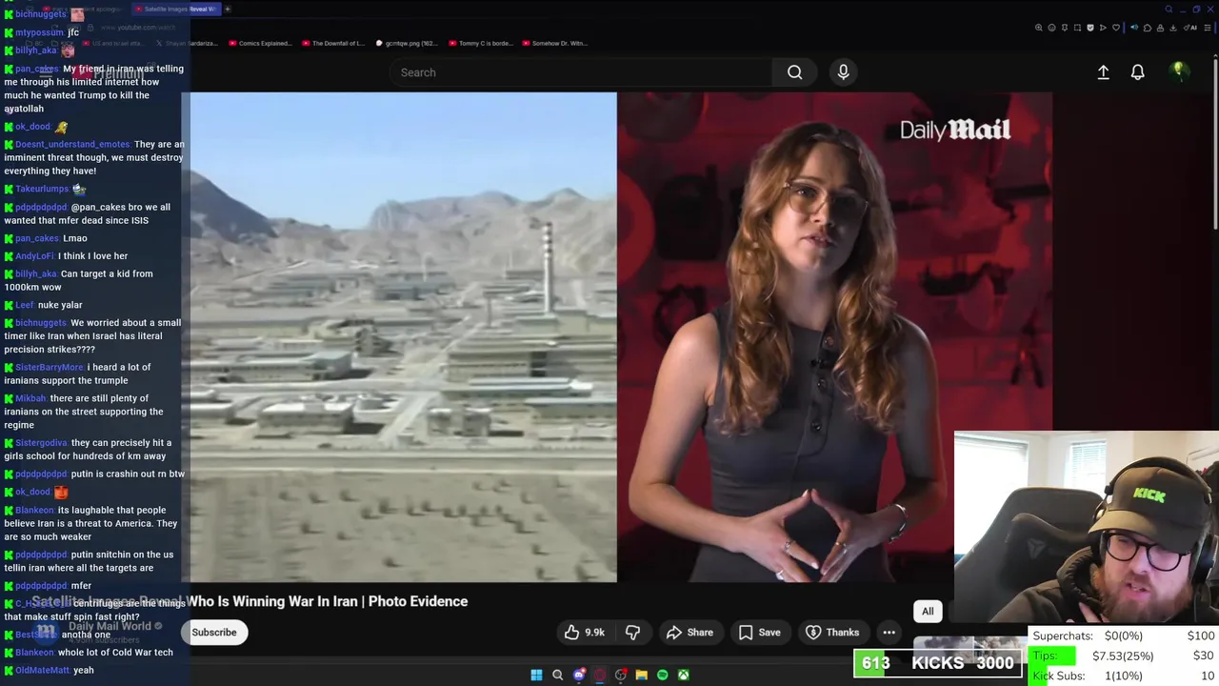The height and width of the screenshot is (686, 1219).
Task: Toggle the ad blocker shield icon
Action: tap(1090, 28)
